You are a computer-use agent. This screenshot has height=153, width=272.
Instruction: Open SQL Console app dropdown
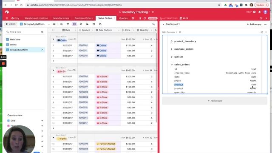click(x=176, y=32)
